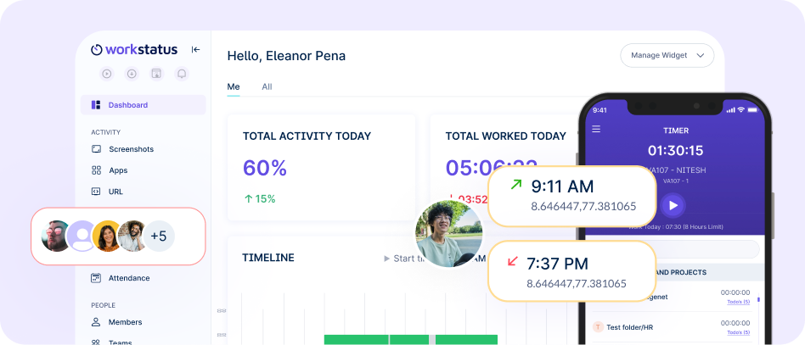Image resolution: width=805 pixels, height=345 pixels.
Task: Click the TOTAL WORKED TODAY heading
Action: [506, 136]
